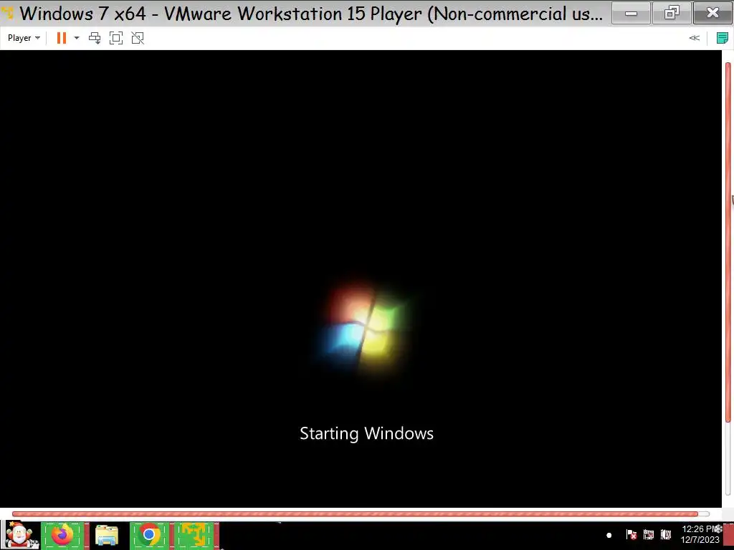734x550 pixels.
Task: Pause the virtual machine
Action: coord(62,38)
